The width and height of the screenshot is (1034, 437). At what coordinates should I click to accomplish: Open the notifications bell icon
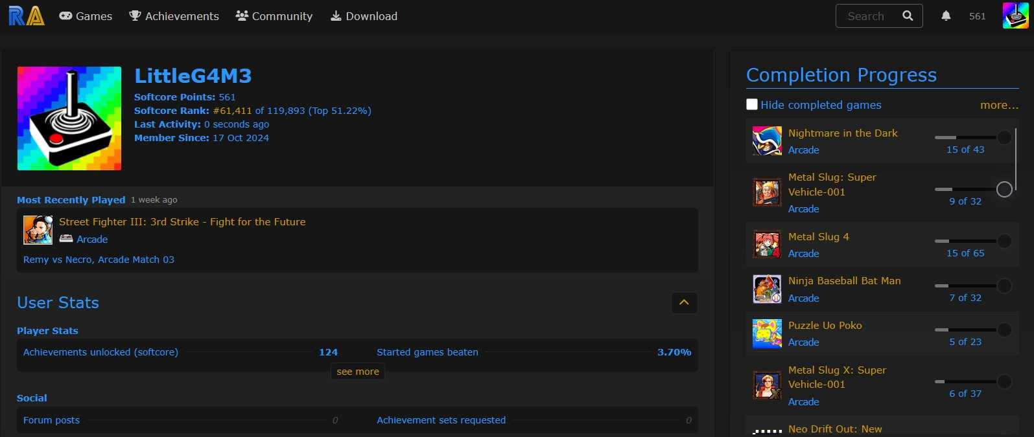[946, 16]
